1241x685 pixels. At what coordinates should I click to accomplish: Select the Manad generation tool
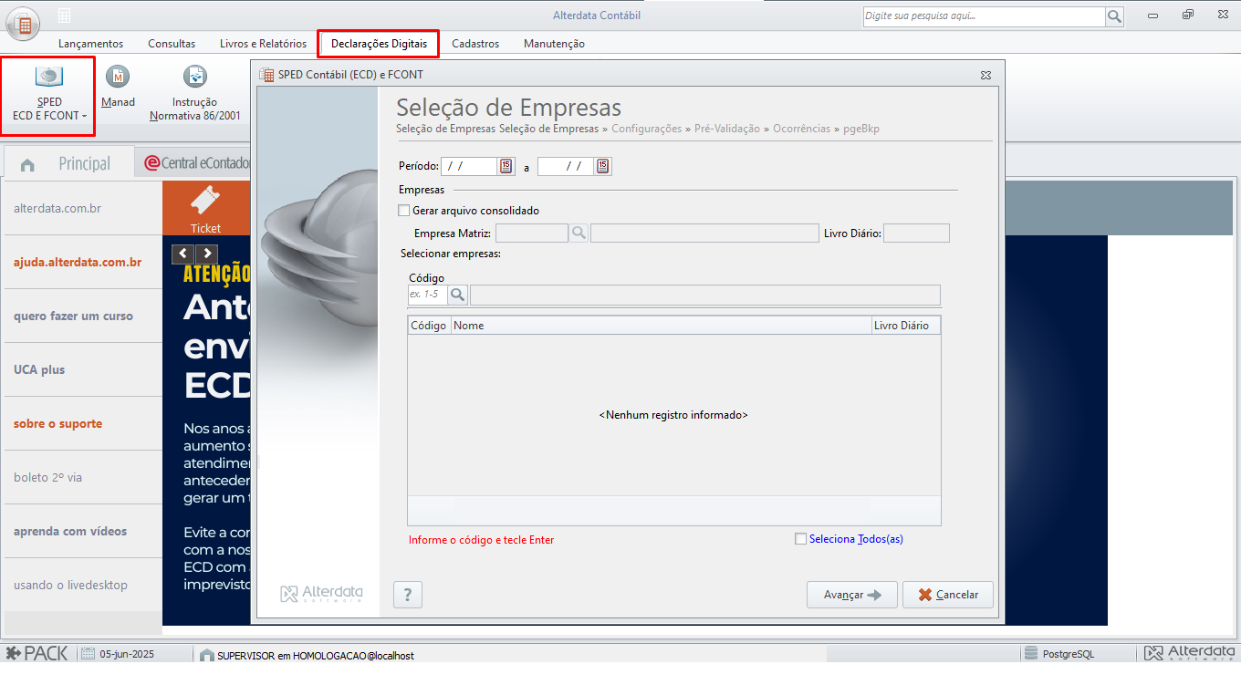[119, 87]
